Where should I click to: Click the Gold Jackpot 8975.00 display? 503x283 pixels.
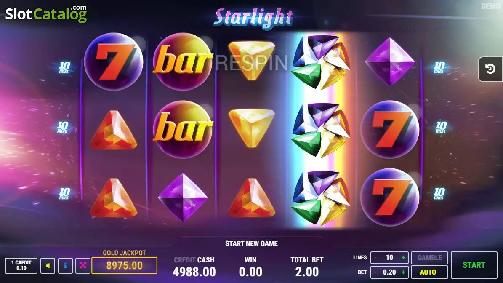coord(125,266)
